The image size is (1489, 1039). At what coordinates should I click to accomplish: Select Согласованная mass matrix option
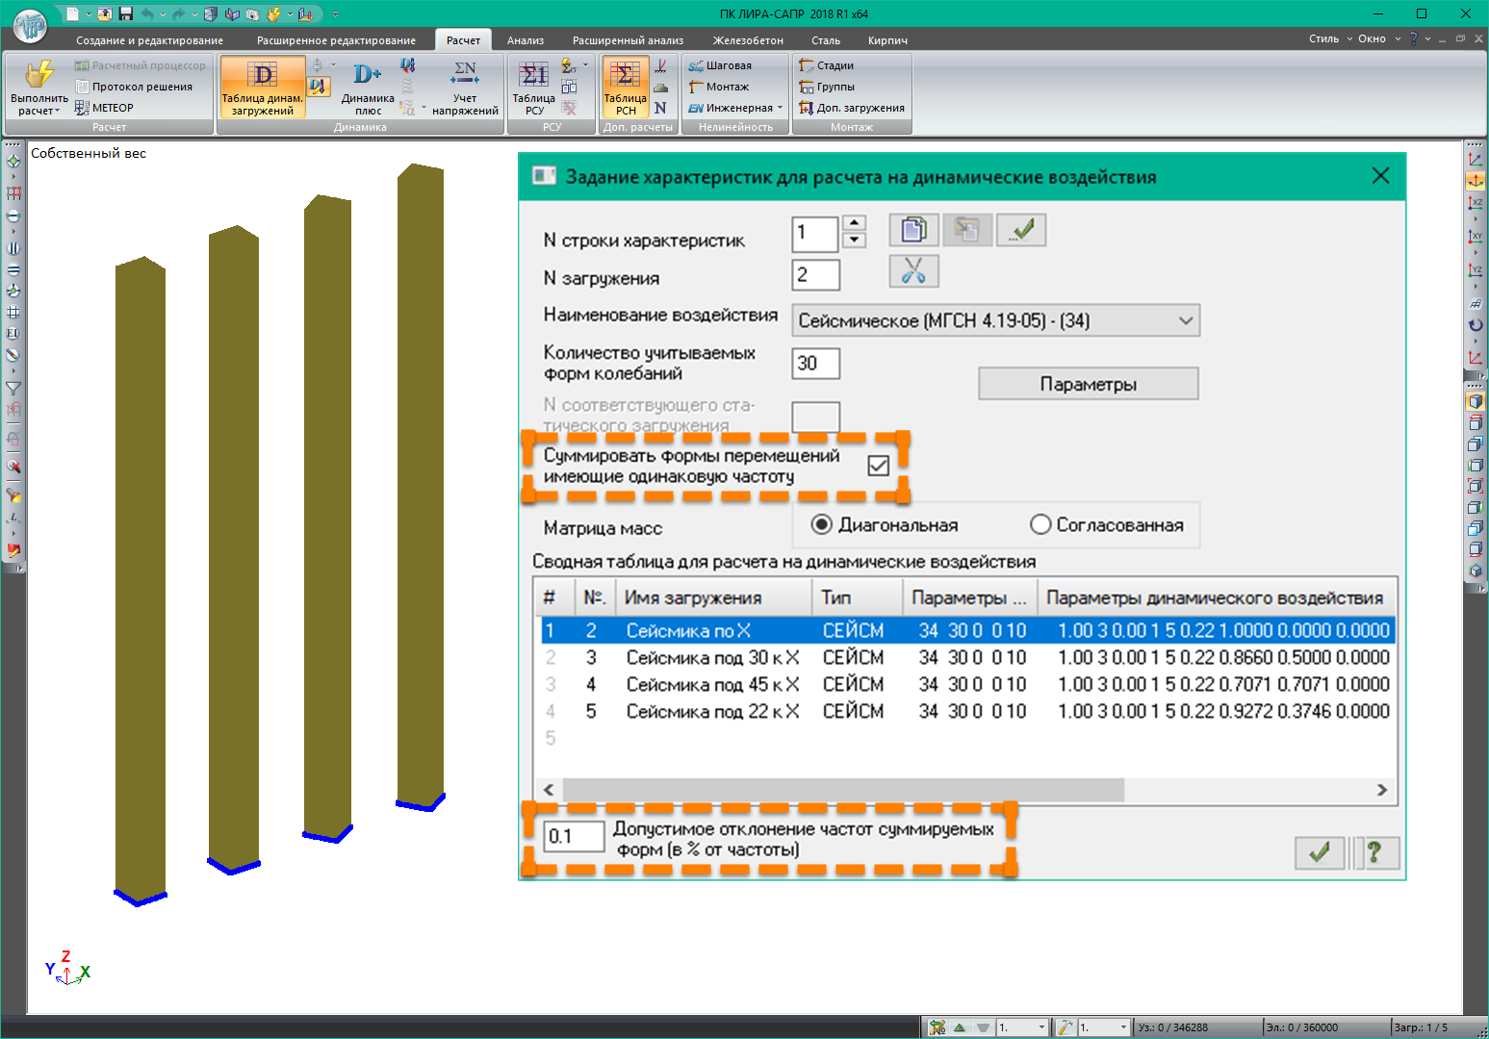(1040, 525)
